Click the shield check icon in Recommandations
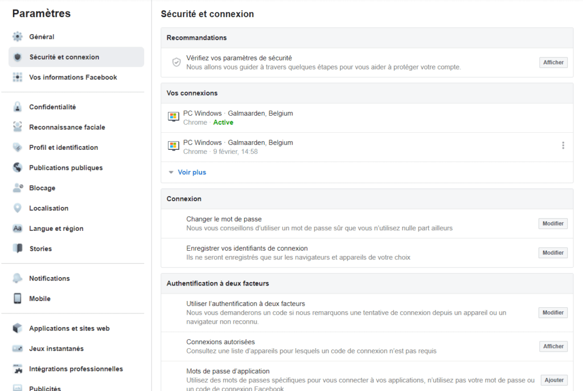This screenshot has height=391, width=583. pyautogui.click(x=176, y=62)
